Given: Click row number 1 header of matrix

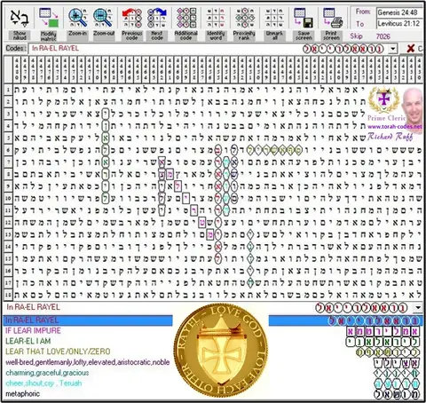Looking at the screenshot, I should pyautogui.click(x=8, y=90).
